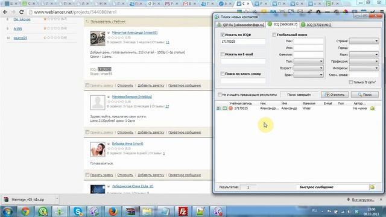Switch to the ICQ [560616917] tab
386x217 pixels.
click(283, 24)
